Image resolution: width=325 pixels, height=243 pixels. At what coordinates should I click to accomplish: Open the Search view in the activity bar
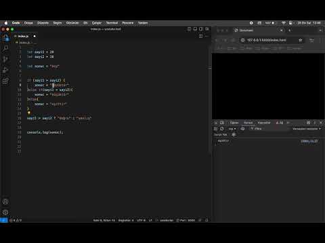5,48
